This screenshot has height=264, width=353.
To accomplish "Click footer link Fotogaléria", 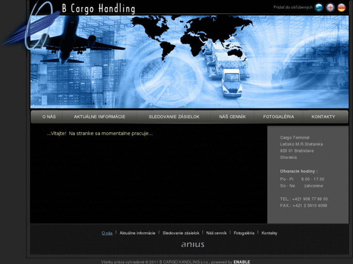I will tap(244, 233).
